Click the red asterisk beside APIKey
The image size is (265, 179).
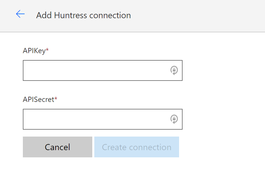pos(47,51)
